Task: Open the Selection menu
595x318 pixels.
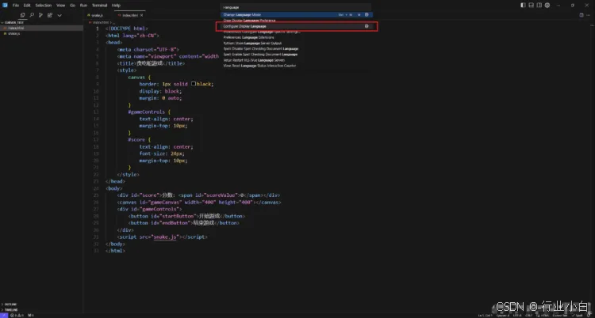Action: click(44, 6)
